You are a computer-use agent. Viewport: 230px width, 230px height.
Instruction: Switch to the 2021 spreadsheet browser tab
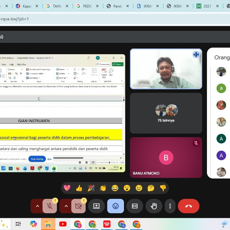pyautogui.click(x=207, y=6)
